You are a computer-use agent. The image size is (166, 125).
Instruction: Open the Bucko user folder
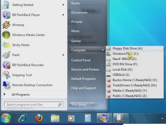click(76, 3)
